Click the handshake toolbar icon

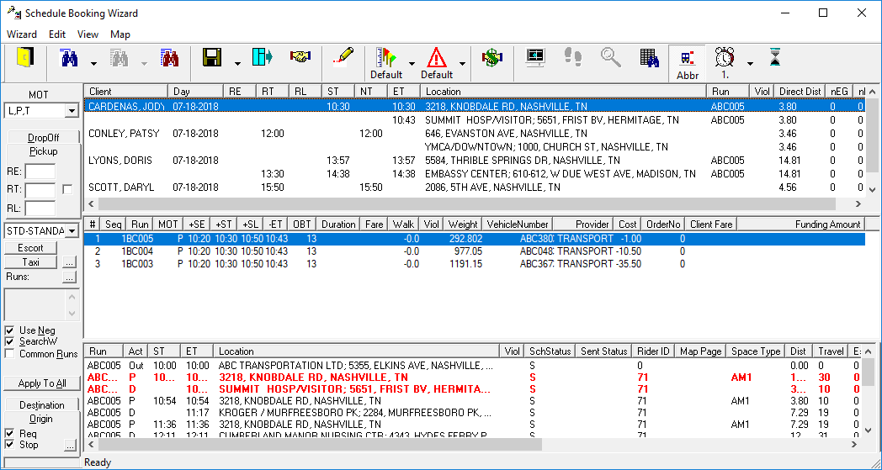(x=300, y=57)
